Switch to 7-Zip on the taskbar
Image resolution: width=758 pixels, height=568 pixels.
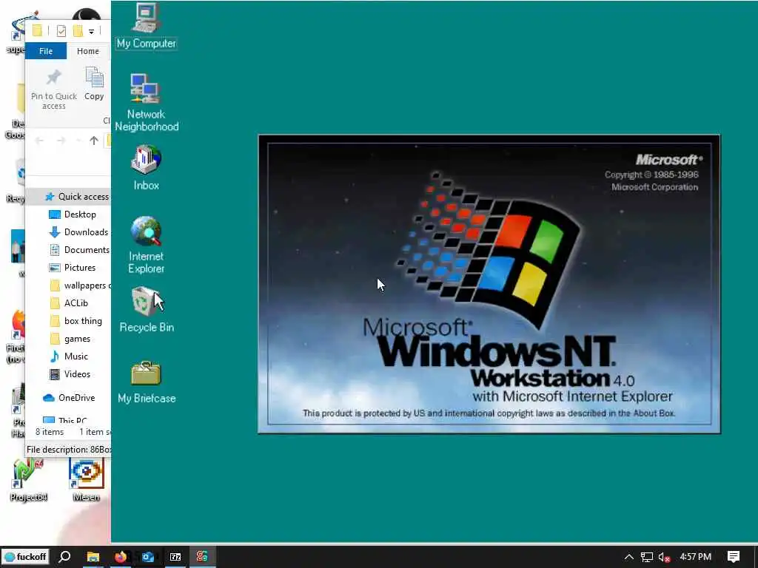[175, 556]
